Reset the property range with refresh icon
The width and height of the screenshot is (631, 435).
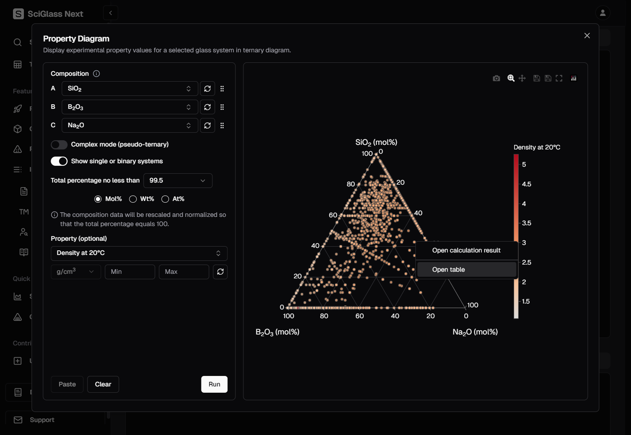[x=220, y=272]
